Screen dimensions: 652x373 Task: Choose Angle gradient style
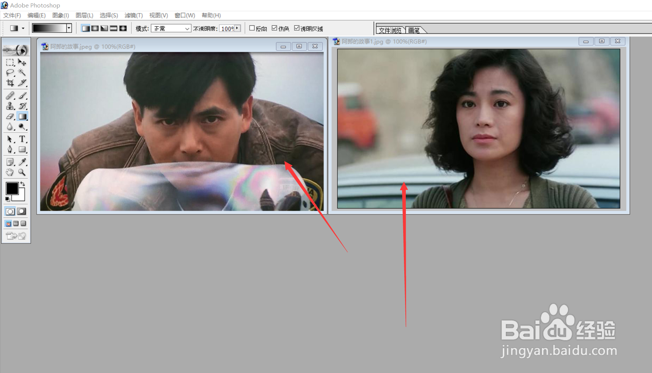104,28
